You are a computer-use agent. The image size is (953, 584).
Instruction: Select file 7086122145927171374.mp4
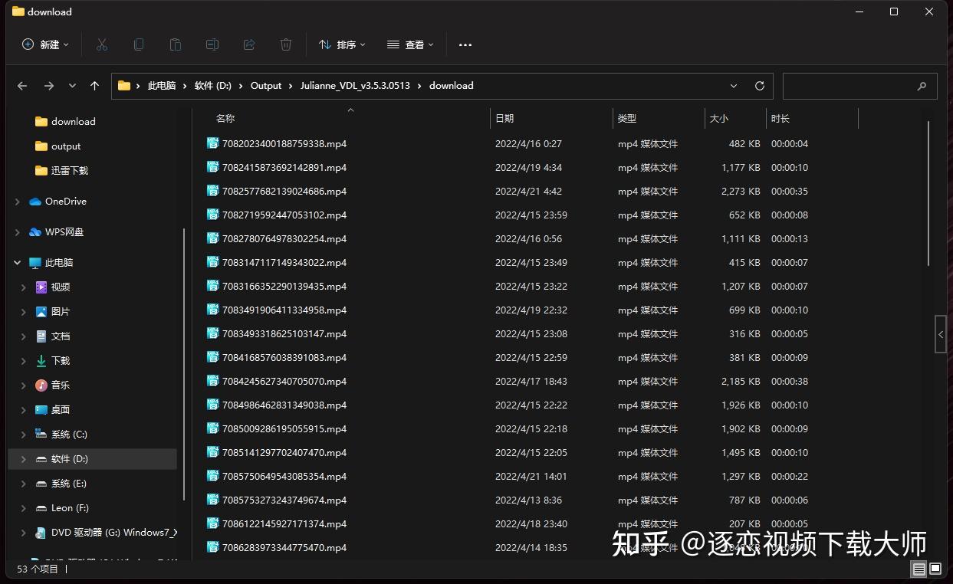284,524
